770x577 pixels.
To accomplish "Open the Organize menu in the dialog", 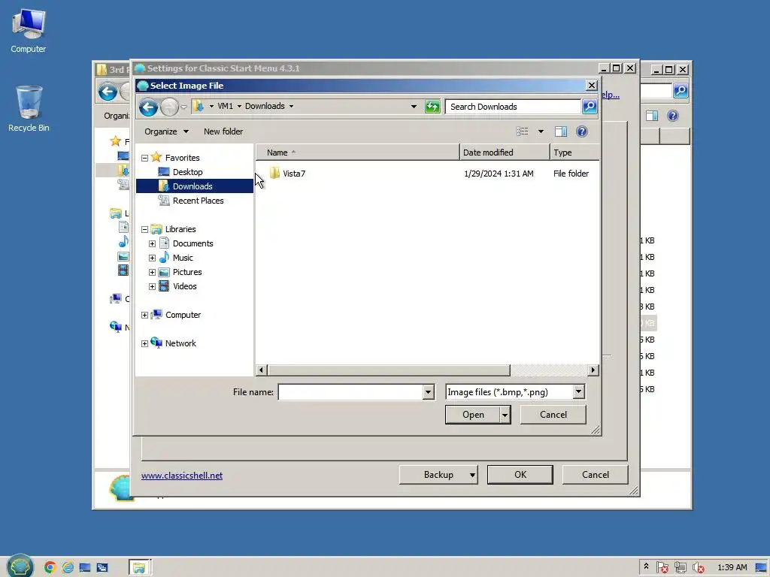I will pyautogui.click(x=166, y=131).
